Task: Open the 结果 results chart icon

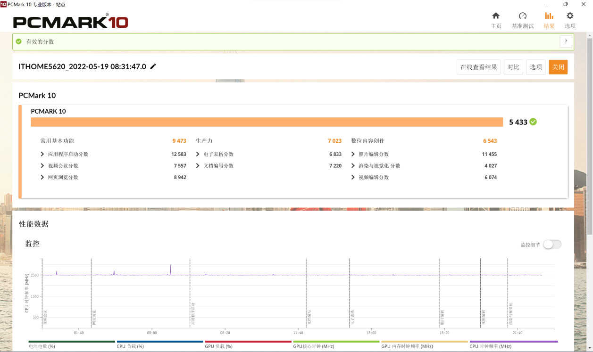Action: tap(549, 16)
